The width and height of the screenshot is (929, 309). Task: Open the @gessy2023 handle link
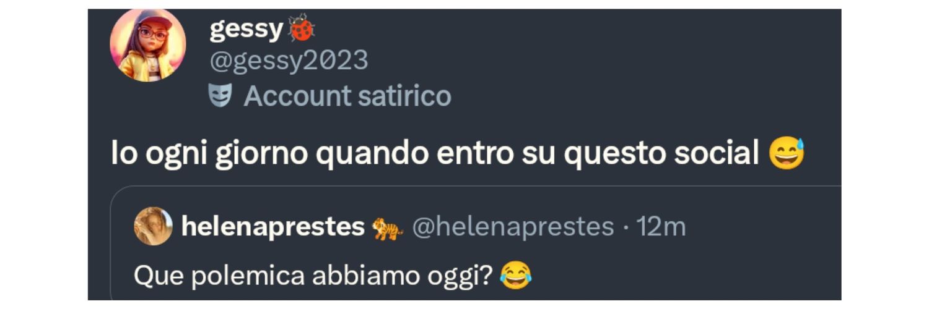(289, 61)
